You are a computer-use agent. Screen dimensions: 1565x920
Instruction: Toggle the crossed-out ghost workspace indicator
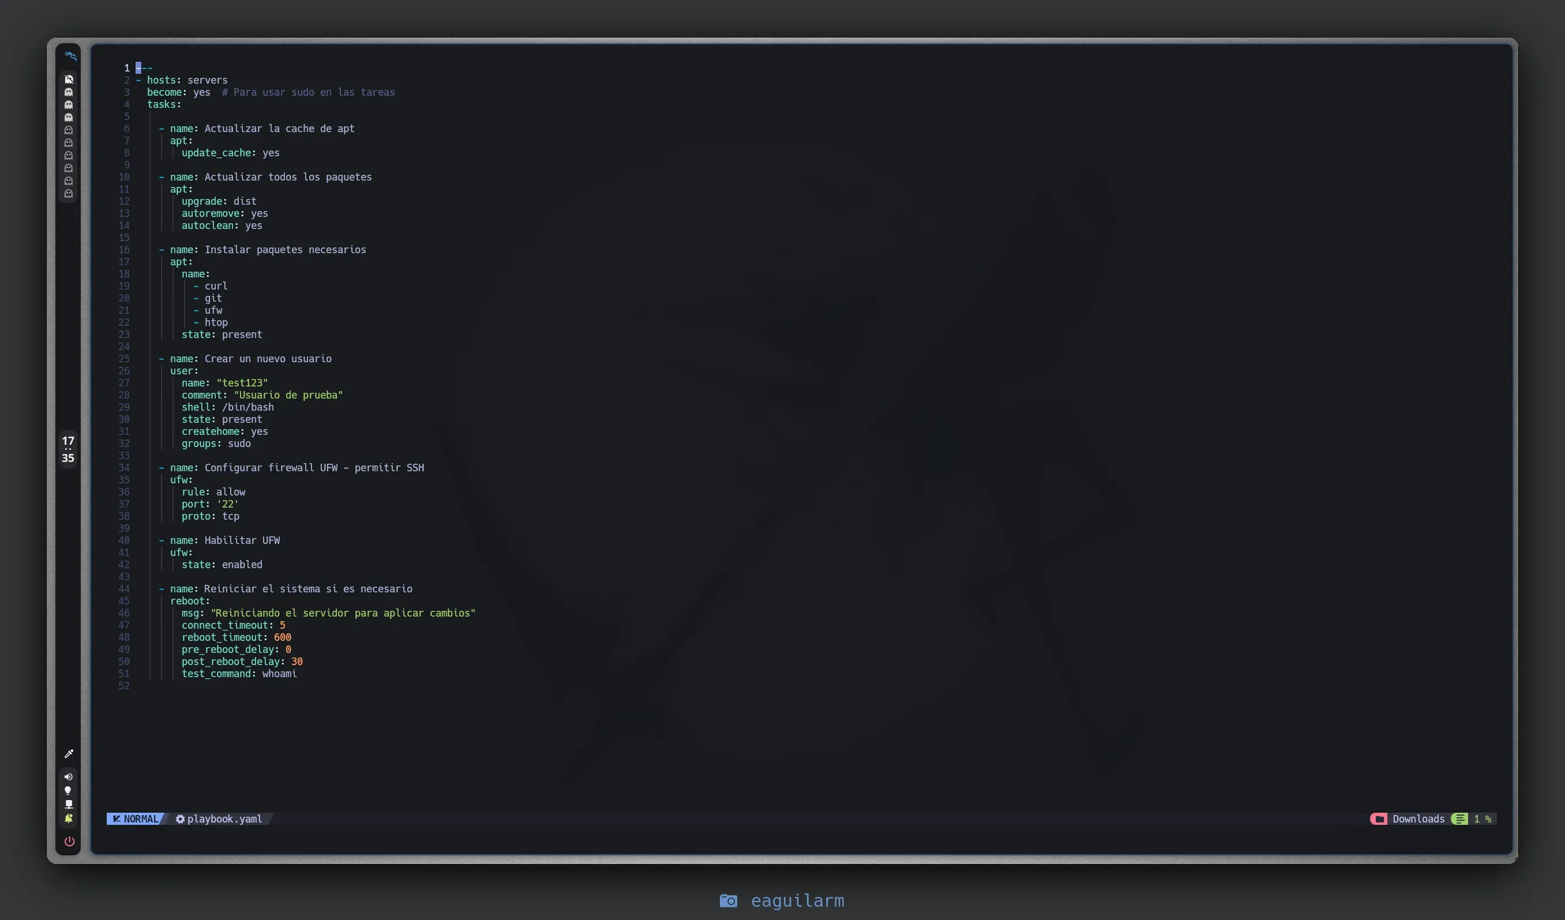coord(69,79)
